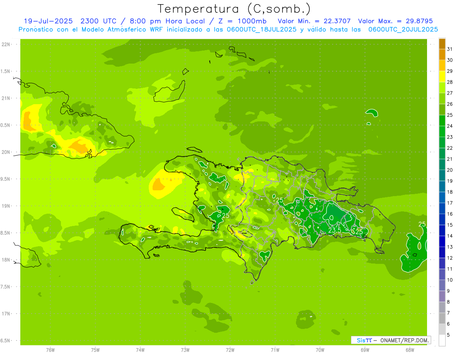This screenshot has height=355, width=460.
Task: Click the '17N' latitude axis label
Action: pyautogui.click(x=6, y=314)
